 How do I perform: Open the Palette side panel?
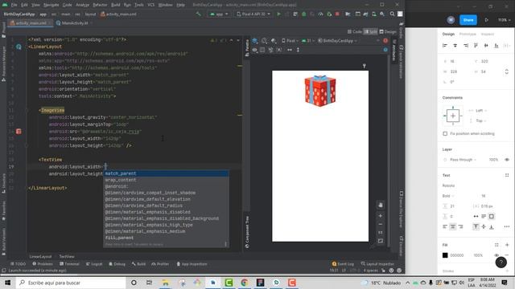coord(247,48)
